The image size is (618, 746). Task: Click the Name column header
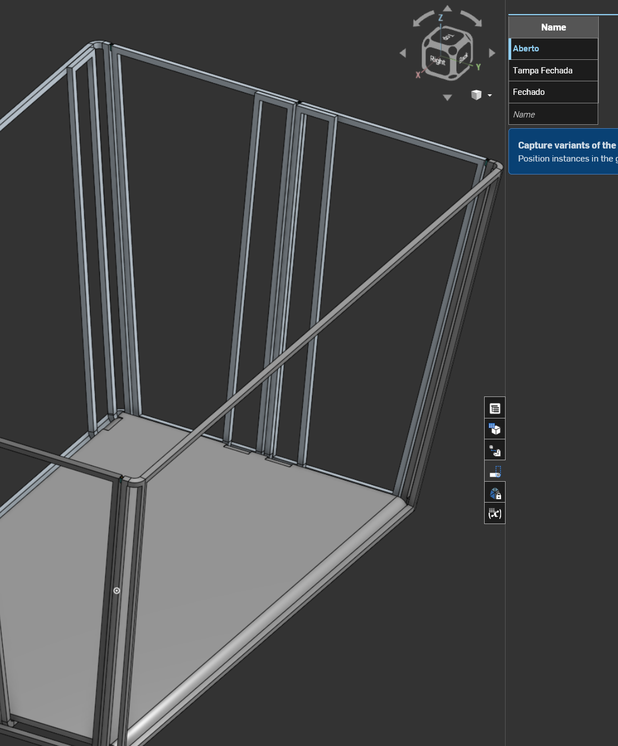[554, 27]
